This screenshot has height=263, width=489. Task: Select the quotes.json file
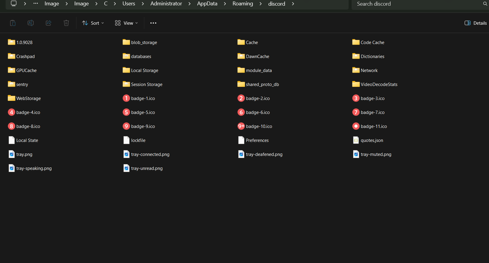(368, 140)
